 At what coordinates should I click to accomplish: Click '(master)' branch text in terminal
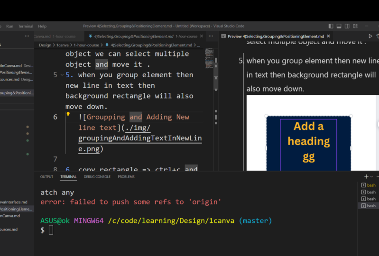pos(255,221)
